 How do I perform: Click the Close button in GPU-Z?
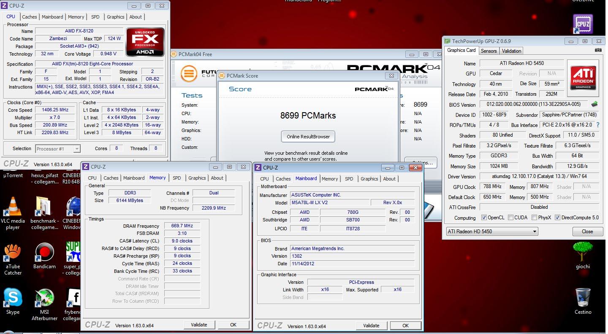[x=587, y=232]
